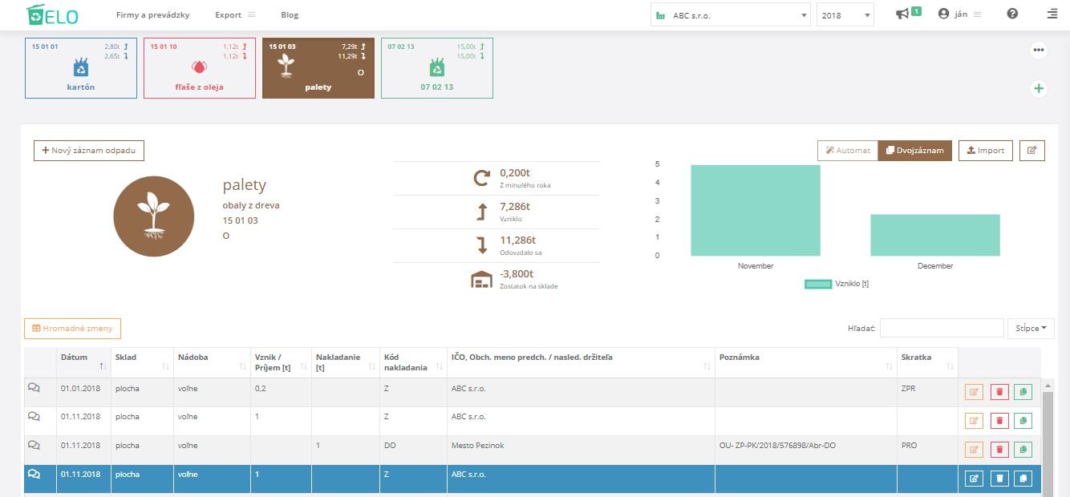
Task: Click the Hľadať search field
Action: pos(942,328)
